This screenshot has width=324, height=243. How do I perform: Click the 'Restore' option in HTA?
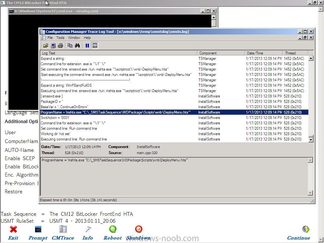coord(13,192)
